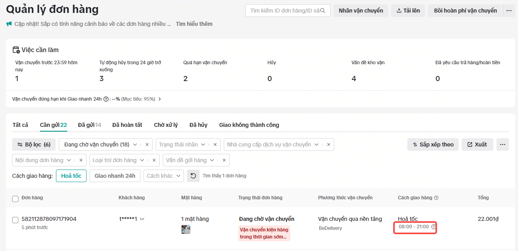Open the Tìm hiểu thêm link

click(x=194, y=24)
